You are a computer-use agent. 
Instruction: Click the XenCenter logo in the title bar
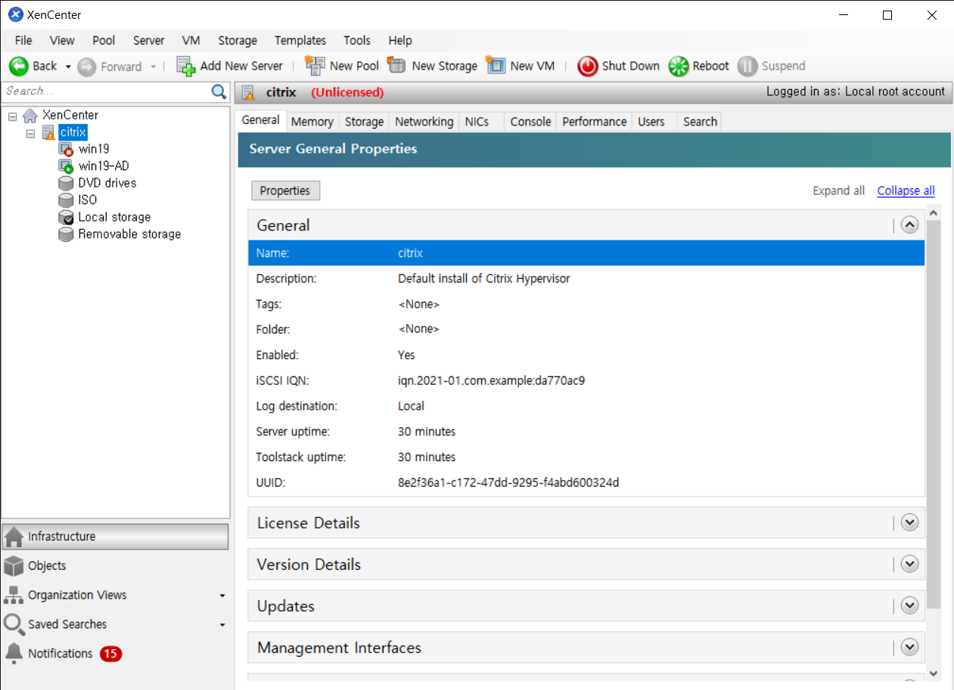[15, 14]
